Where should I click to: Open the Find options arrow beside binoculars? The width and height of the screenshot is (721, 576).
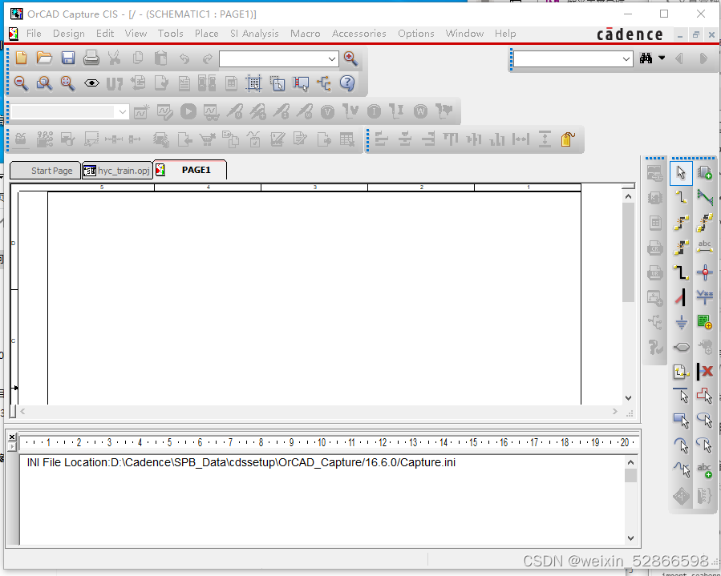coord(662,58)
